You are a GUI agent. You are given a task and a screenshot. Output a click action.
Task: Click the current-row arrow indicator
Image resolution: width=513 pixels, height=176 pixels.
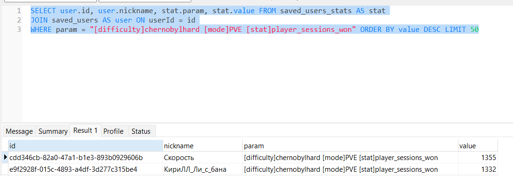coord(5,157)
